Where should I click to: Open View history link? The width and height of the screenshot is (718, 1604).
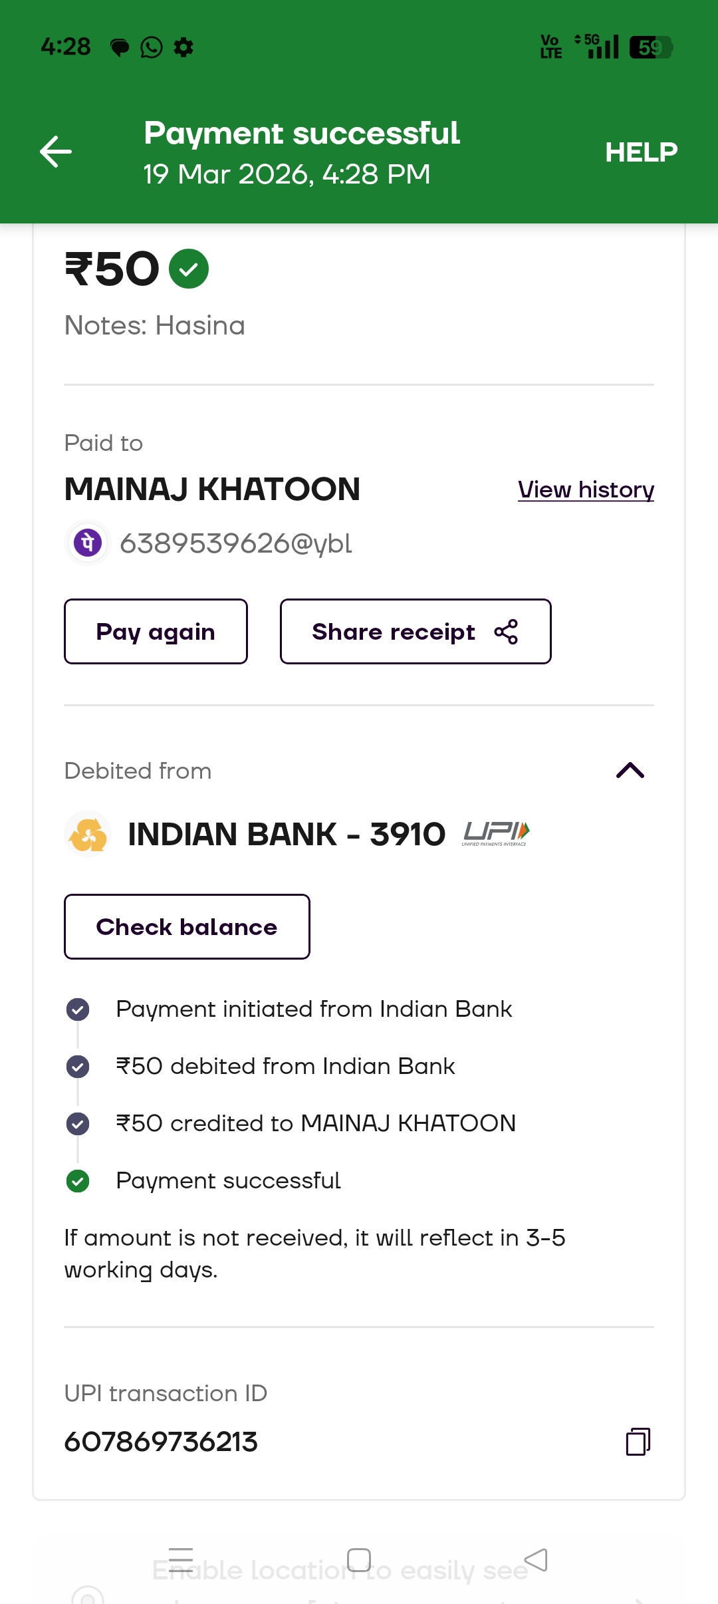pos(586,490)
